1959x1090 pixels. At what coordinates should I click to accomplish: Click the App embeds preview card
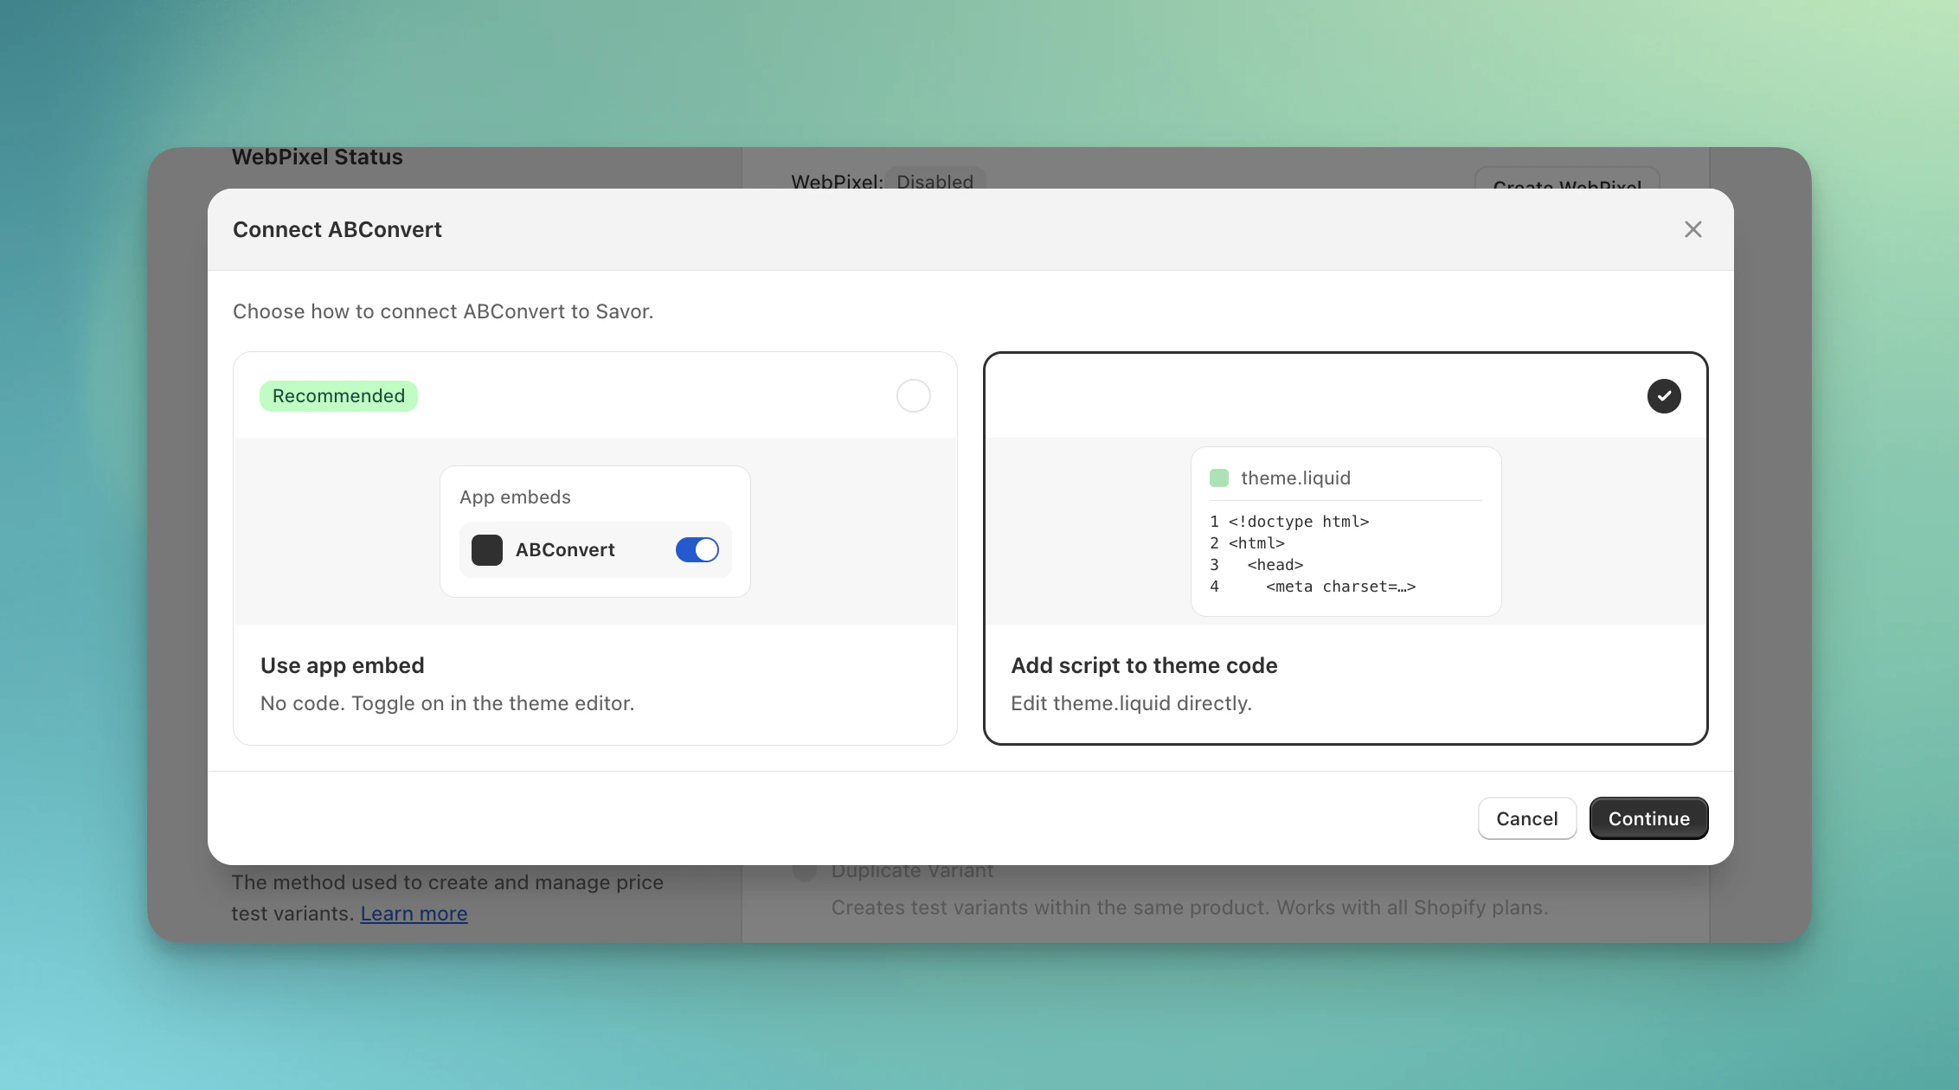[594, 531]
